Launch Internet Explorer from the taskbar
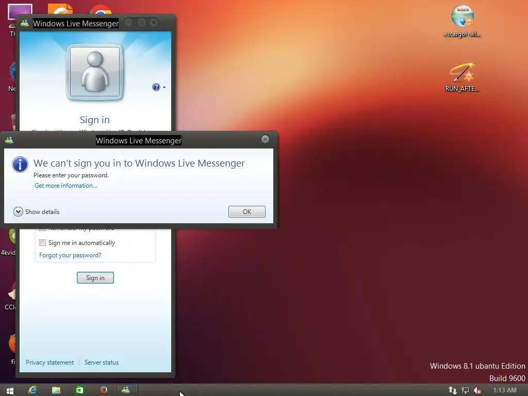The width and height of the screenshot is (528, 396). coord(32,390)
